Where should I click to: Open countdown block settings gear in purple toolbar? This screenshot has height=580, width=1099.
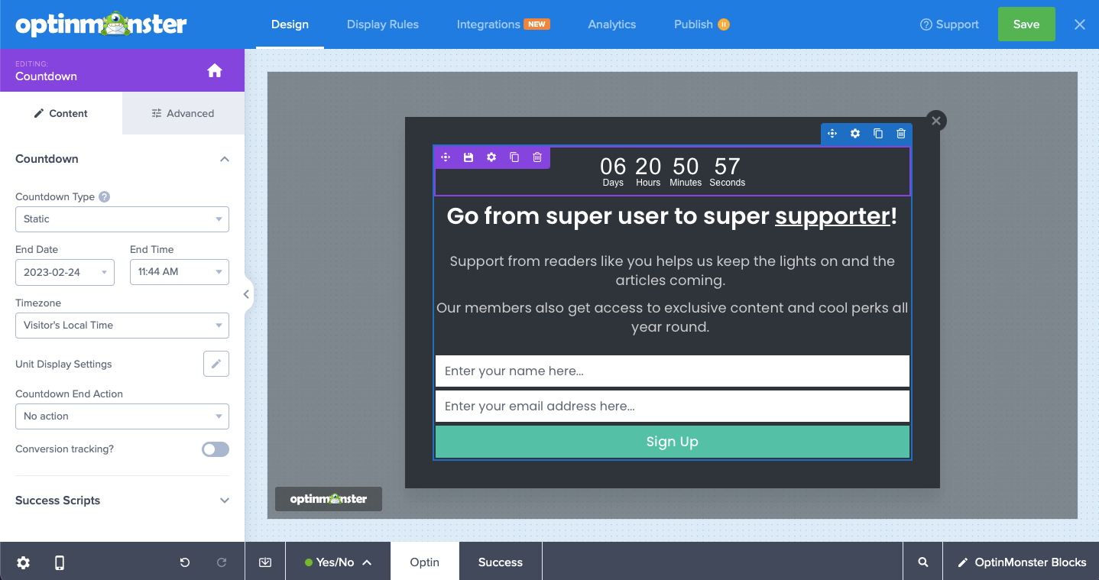[x=491, y=157]
